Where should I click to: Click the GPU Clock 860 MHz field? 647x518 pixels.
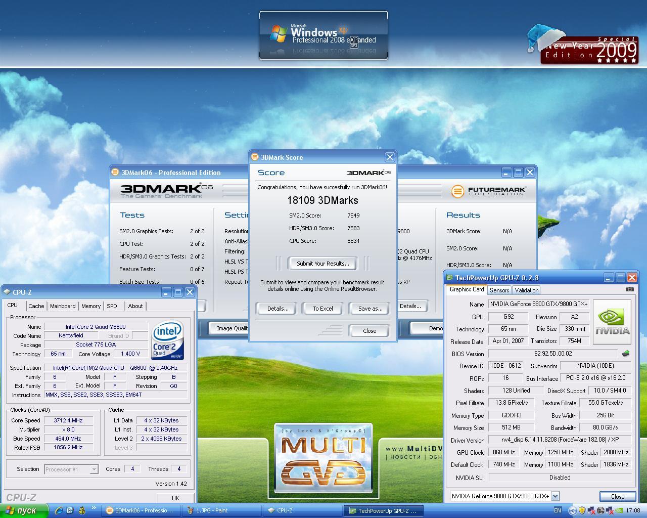pos(503,452)
